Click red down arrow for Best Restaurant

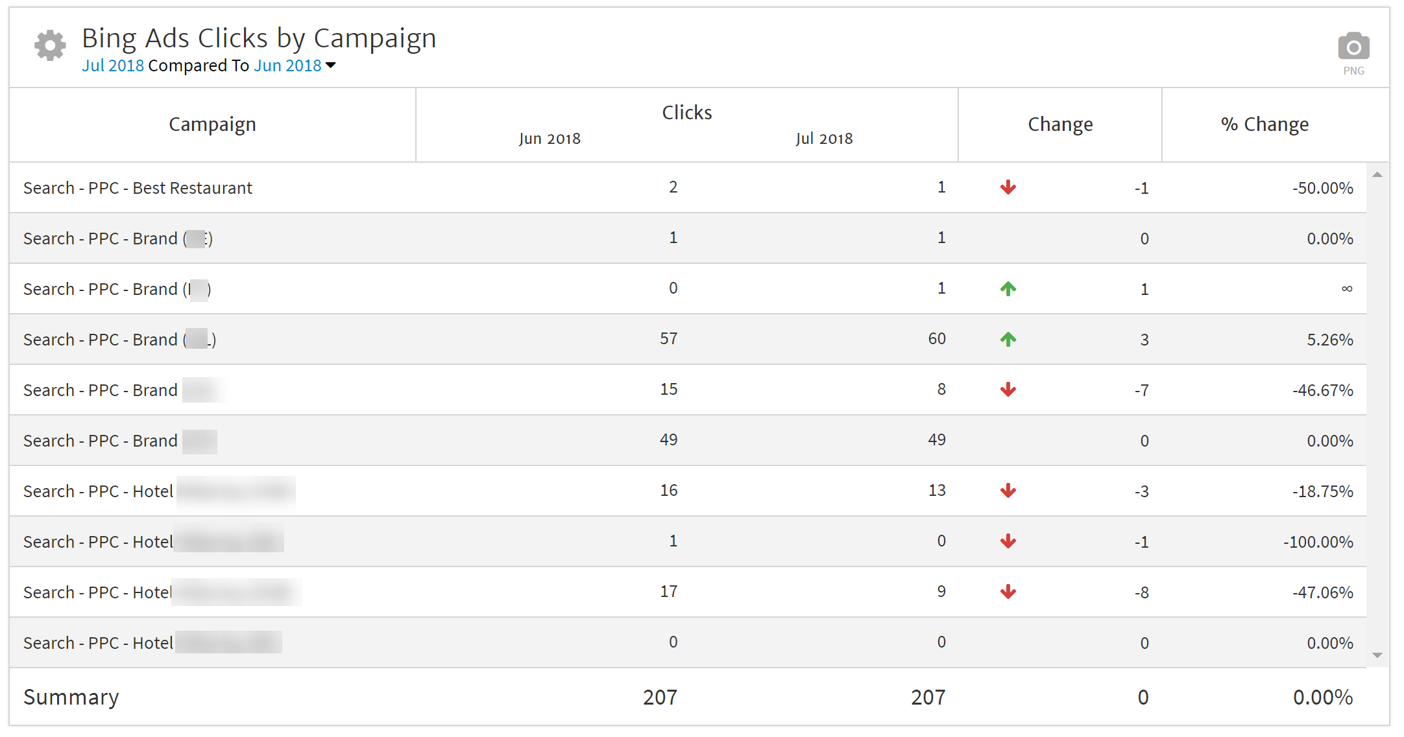point(1008,188)
